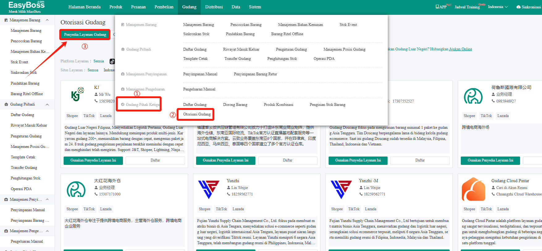Viewport: 542px width, 251px height.
Task: Collapse the Manajemen Penyimpanan sidebar chevron
Action: [x=47, y=199]
